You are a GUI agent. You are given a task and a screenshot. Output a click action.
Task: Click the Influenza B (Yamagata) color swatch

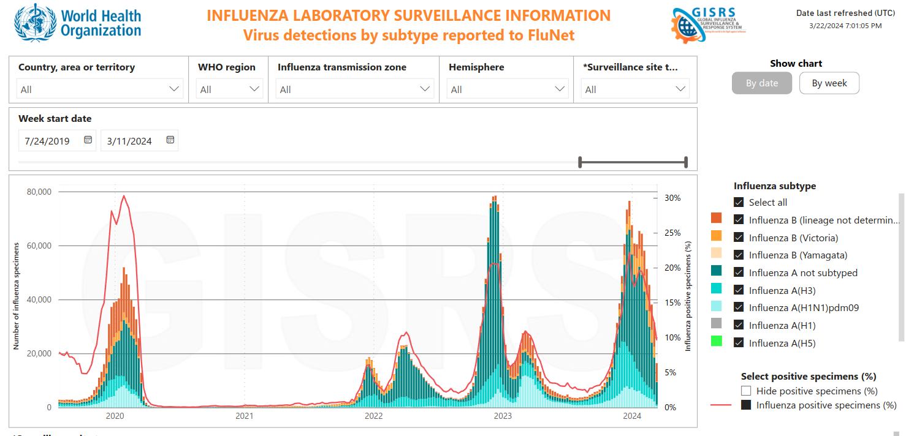(716, 253)
